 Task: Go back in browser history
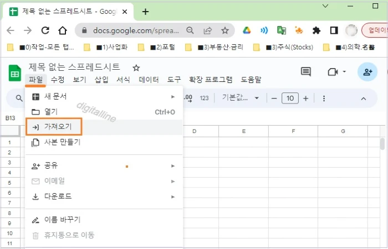tap(11, 30)
